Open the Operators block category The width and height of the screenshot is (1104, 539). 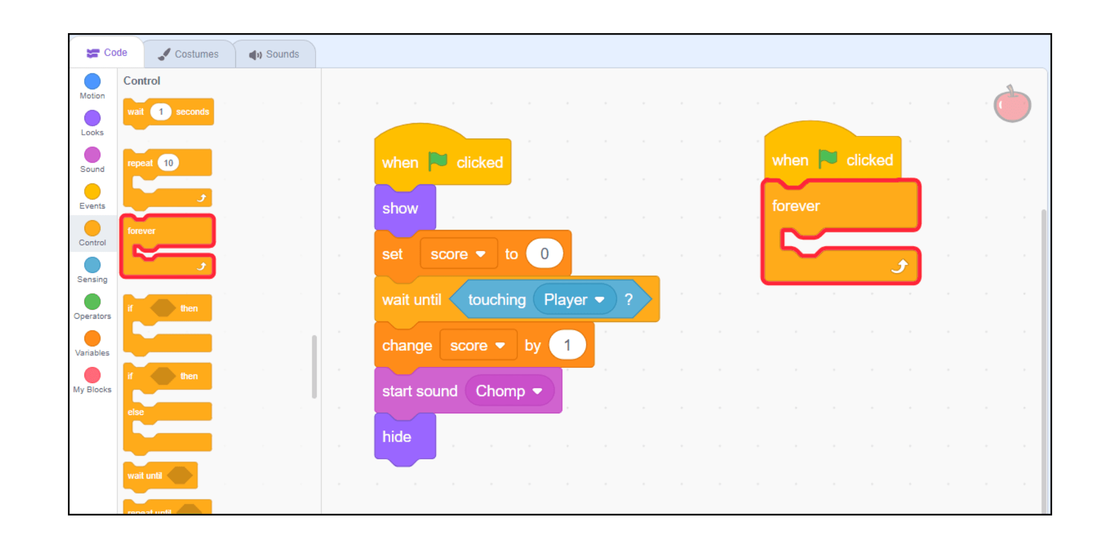pos(92,307)
